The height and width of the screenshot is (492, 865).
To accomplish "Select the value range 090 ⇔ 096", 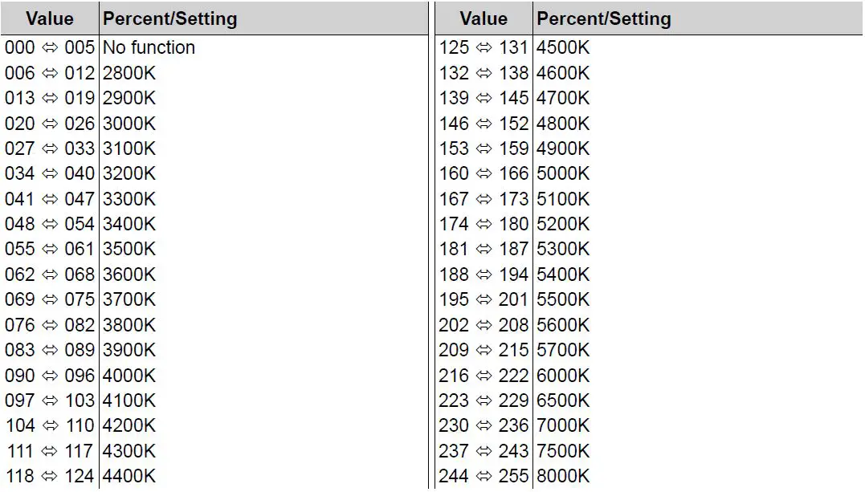I will [50, 375].
